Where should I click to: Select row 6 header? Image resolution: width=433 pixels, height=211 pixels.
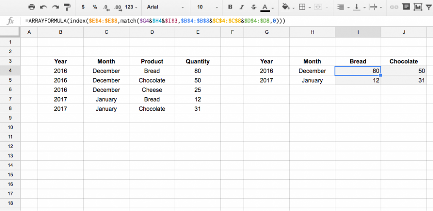[x=10, y=90]
